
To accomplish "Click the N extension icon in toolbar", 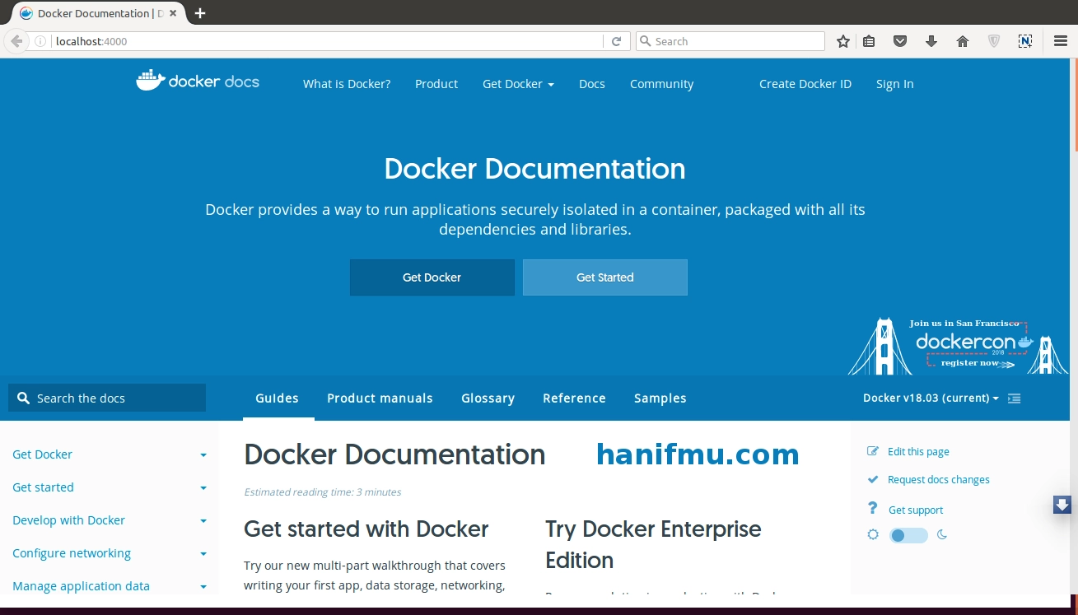I will [1025, 41].
